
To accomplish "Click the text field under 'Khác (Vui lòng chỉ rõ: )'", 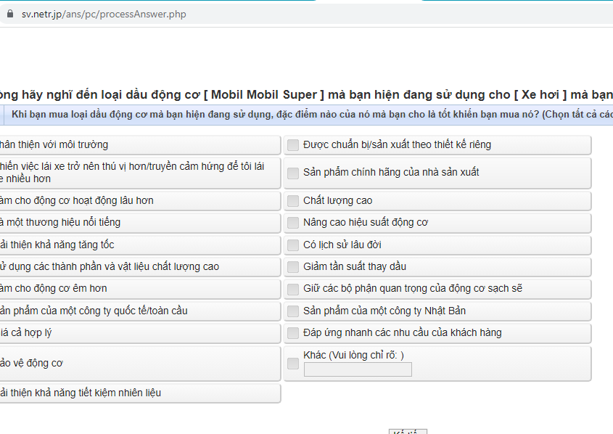I will [x=358, y=369].
